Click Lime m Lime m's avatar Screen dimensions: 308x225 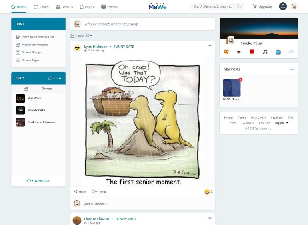(x=77, y=220)
